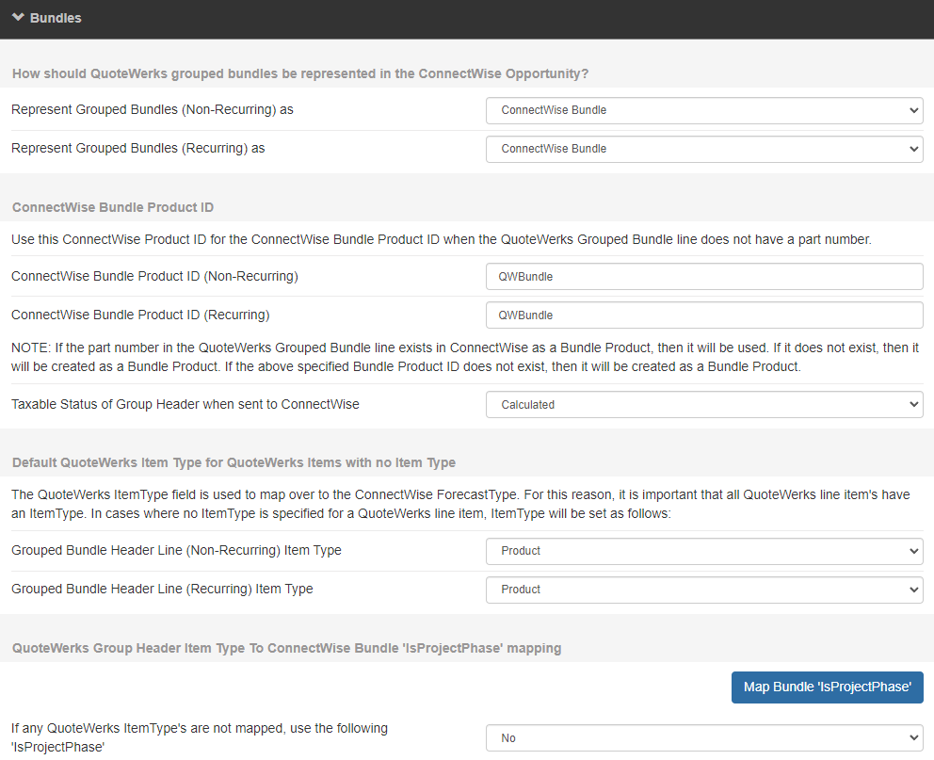Open Represent Grouped Bundles (Recurring) dropdown

click(x=703, y=149)
